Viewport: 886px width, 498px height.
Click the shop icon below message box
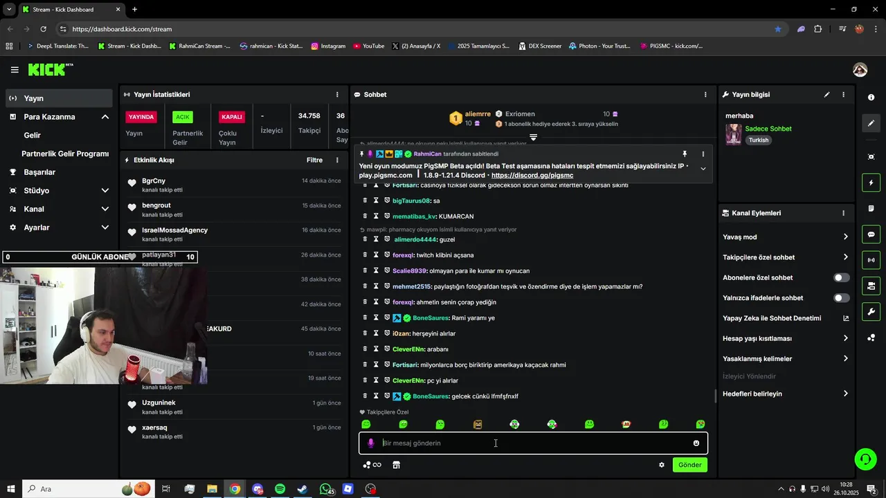[x=397, y=465]
